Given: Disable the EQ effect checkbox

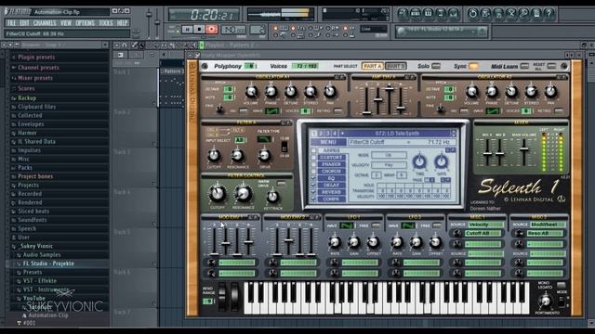Looking at the screenshot, I should 314,178.
